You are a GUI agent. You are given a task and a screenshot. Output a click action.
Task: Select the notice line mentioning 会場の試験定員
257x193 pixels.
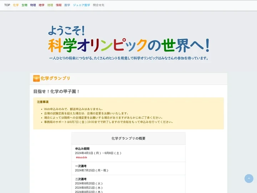click(86, 113)
